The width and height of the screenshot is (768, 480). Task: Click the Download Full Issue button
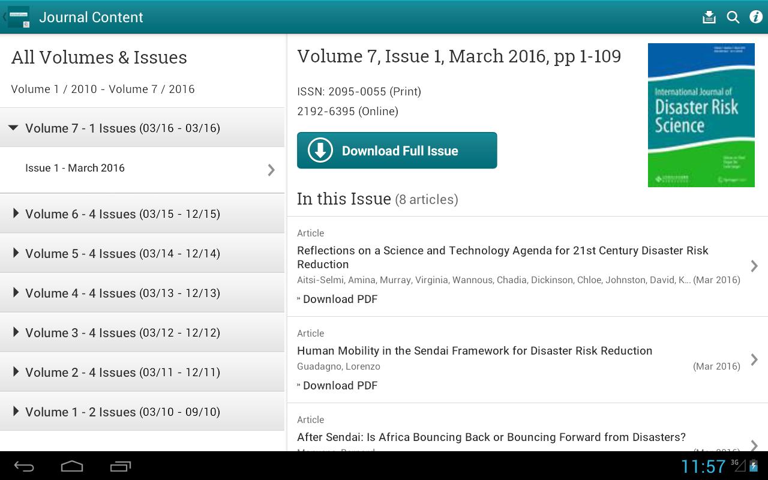click(x=397, y=151)
